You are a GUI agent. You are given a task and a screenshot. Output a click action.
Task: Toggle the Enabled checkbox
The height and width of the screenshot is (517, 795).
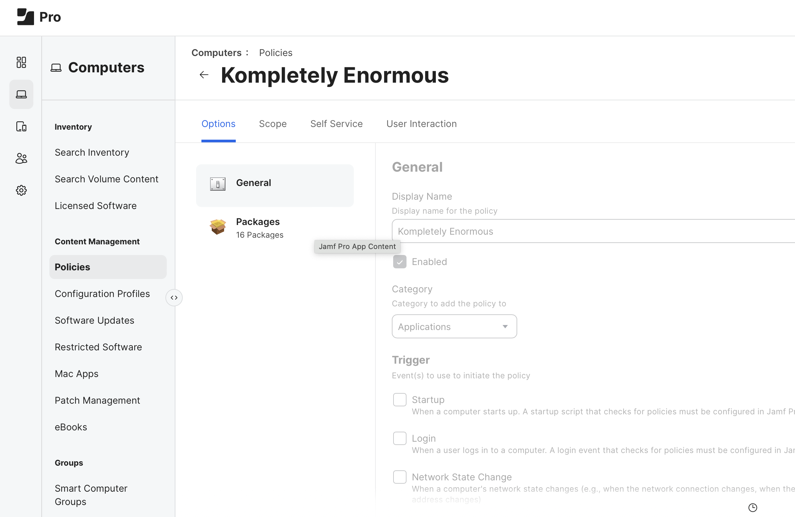[x=400, y=262]
